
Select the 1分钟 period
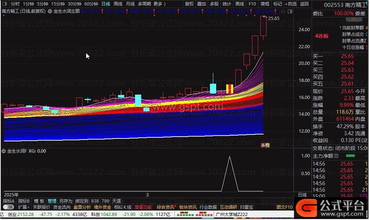point(28,4)
